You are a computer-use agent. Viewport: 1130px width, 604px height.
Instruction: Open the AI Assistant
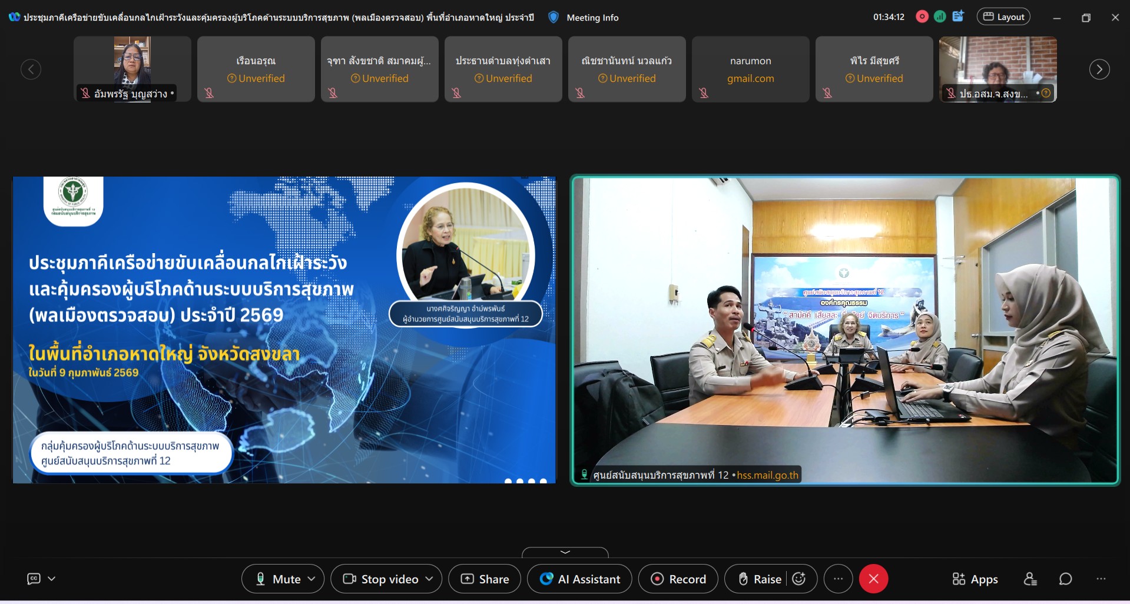tap(579, 579)
